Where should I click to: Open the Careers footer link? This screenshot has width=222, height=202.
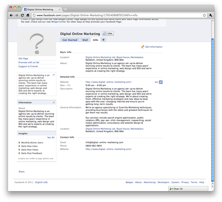tap(175, 182)
